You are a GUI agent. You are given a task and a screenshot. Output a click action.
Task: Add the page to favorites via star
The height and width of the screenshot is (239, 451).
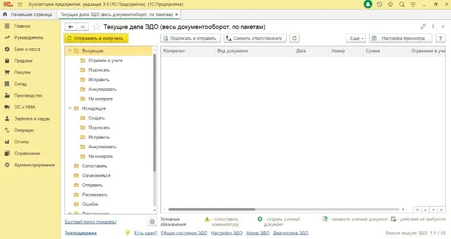(97, 27)
